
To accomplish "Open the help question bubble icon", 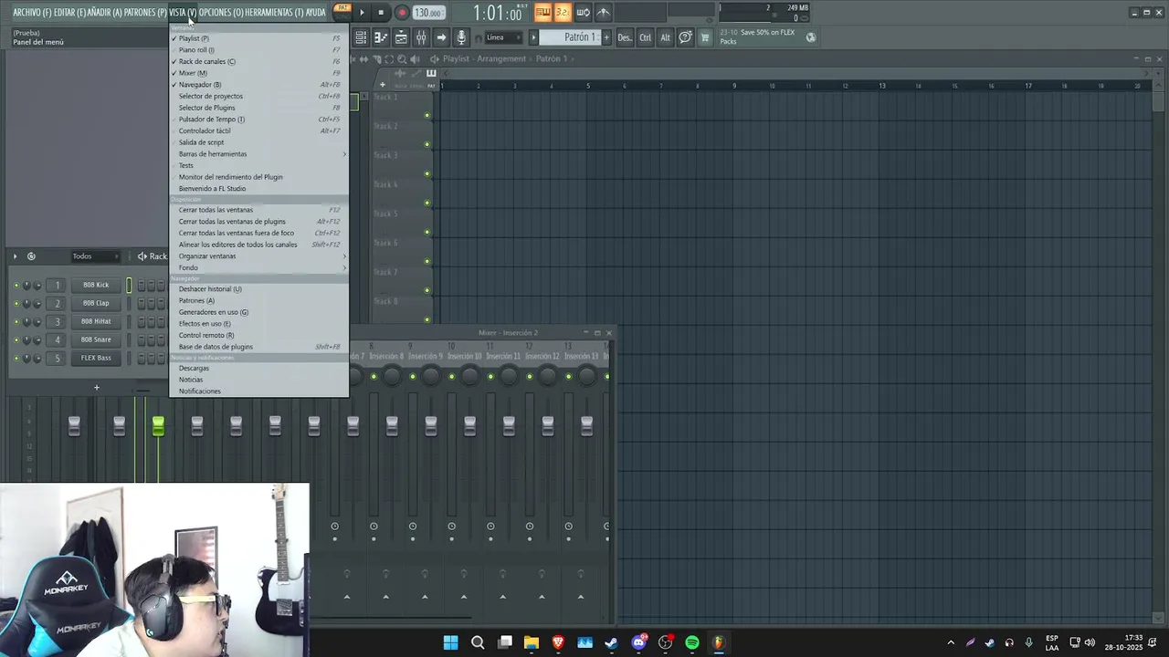I will click(x=685, y=37).
